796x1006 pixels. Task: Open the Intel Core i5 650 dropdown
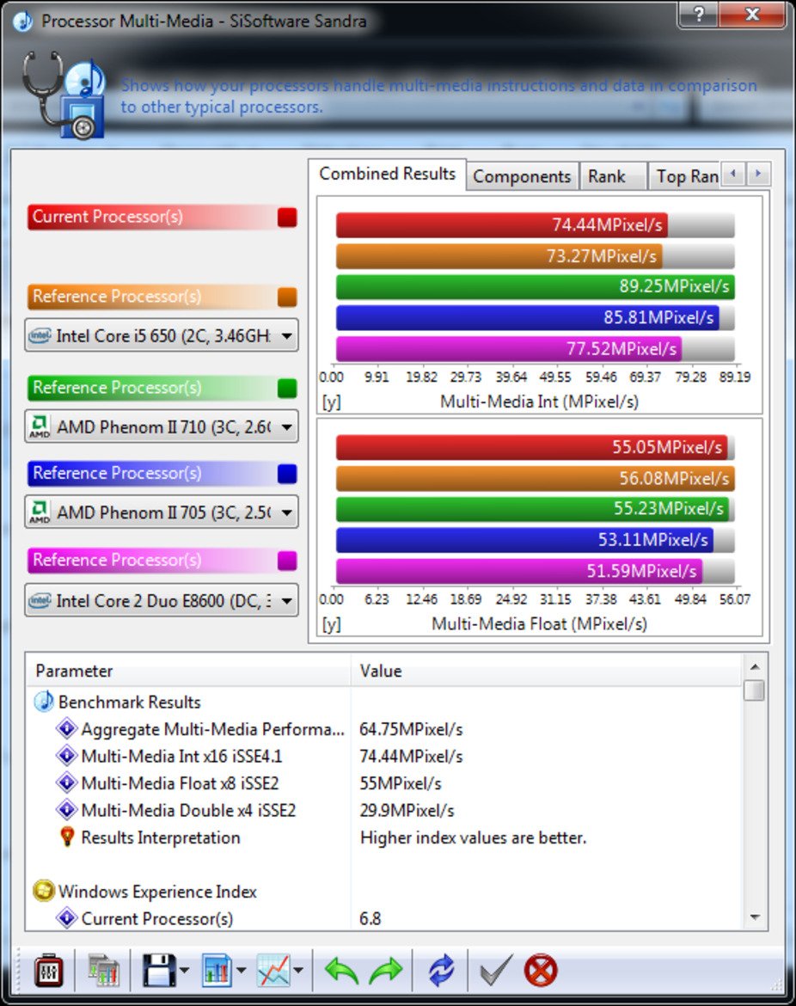tap(162, 335)
